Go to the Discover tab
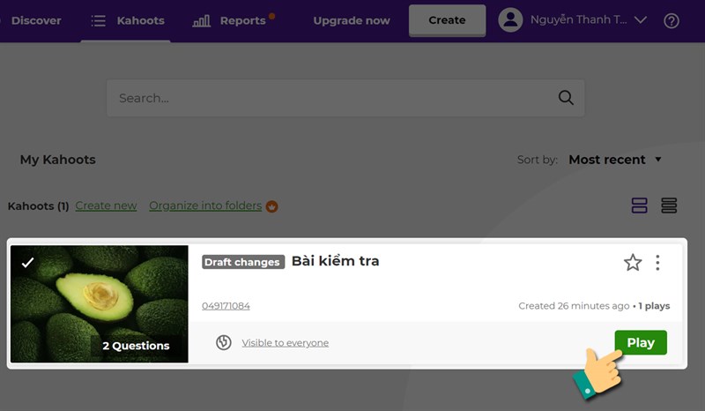This screenshot has height=411, width=705. click(x=36, y=20)
